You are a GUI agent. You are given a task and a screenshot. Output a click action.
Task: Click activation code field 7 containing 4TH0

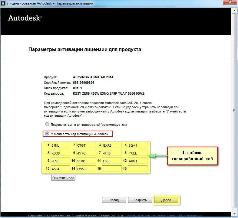pos(112,153)
